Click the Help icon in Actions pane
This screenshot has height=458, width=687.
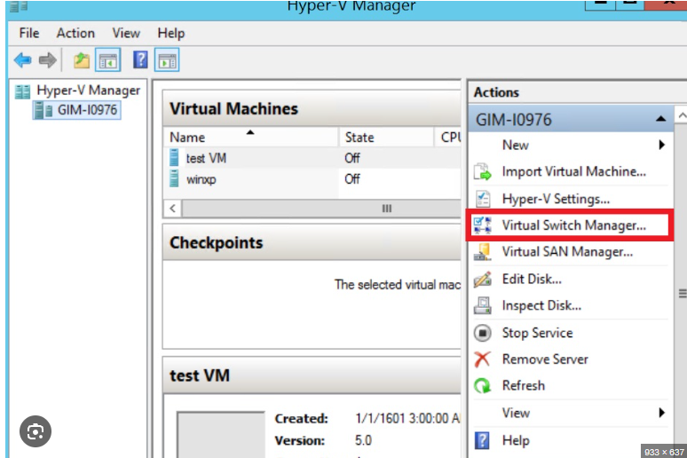click(482, 440)
